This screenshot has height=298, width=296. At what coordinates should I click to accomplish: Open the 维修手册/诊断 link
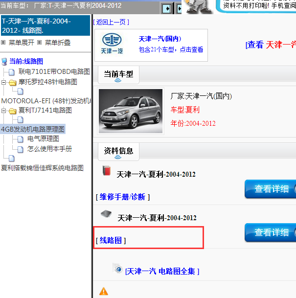122,197
